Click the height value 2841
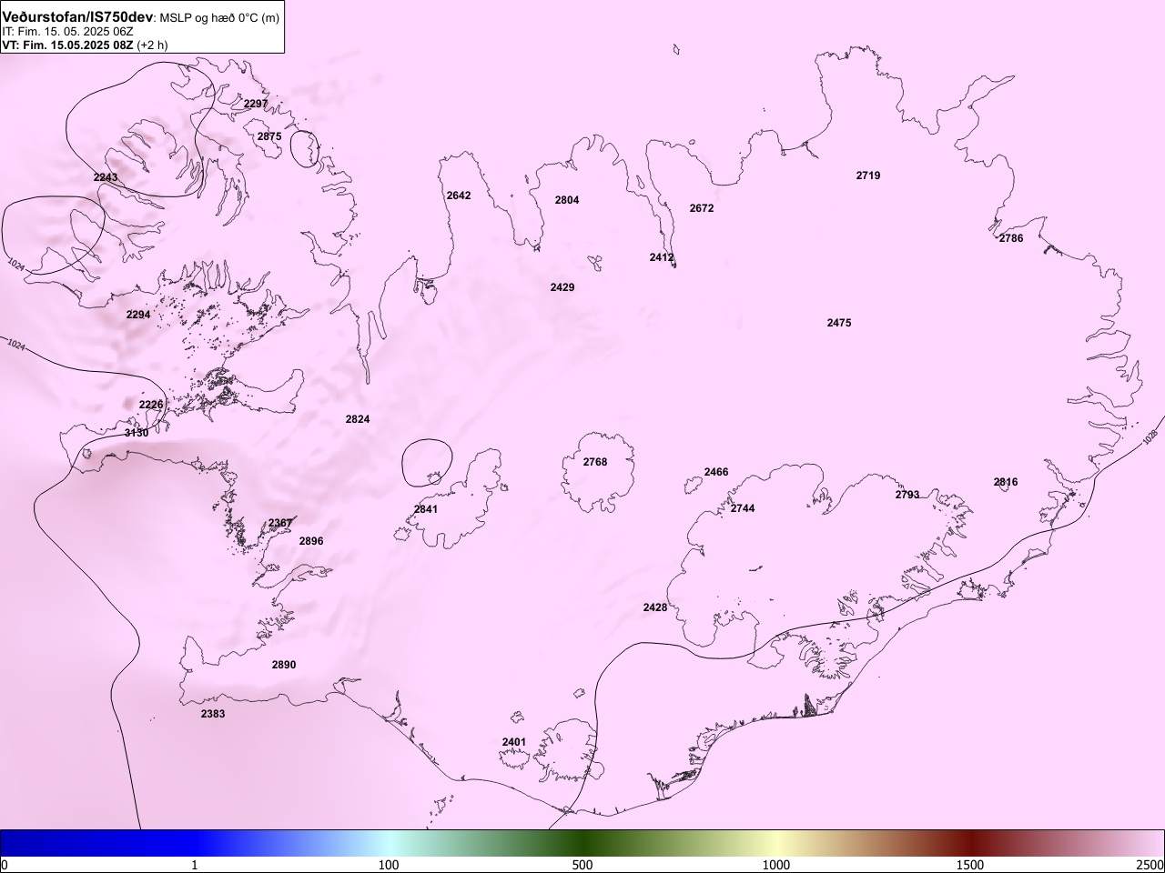Screen dimensions: 1165x873 (x=426, y=509)
